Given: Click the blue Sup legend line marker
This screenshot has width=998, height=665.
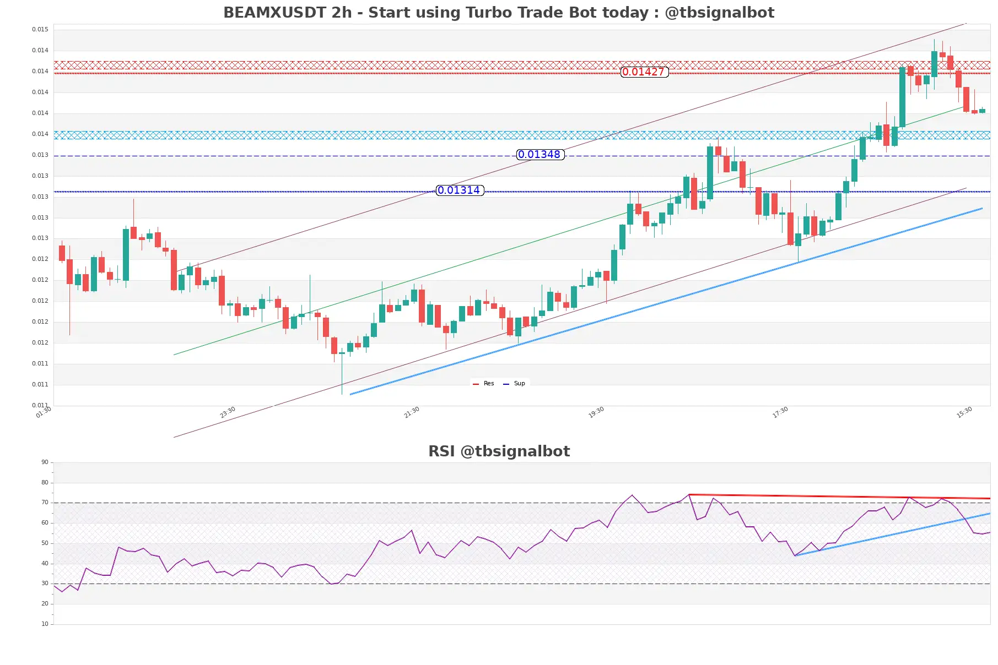Looking at the screenshot, I should click(506, 384).
